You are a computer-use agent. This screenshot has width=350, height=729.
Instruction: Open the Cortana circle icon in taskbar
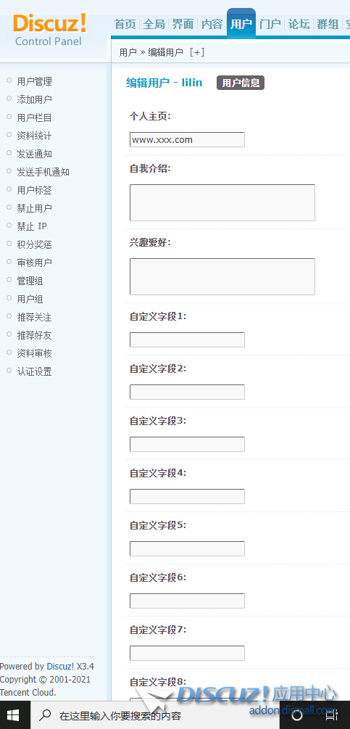pyautogui.click(x=296, y=715)
